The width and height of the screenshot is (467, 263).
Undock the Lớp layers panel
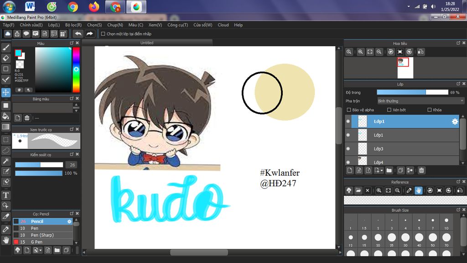(458, 84)
